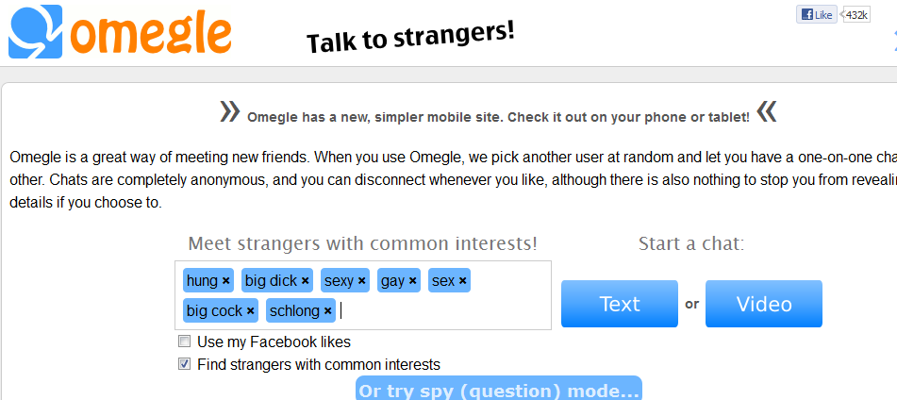Viewport: 897px width, 400px height.
Task: Click the Facebook Like button
Action: [x=816, y=15]
